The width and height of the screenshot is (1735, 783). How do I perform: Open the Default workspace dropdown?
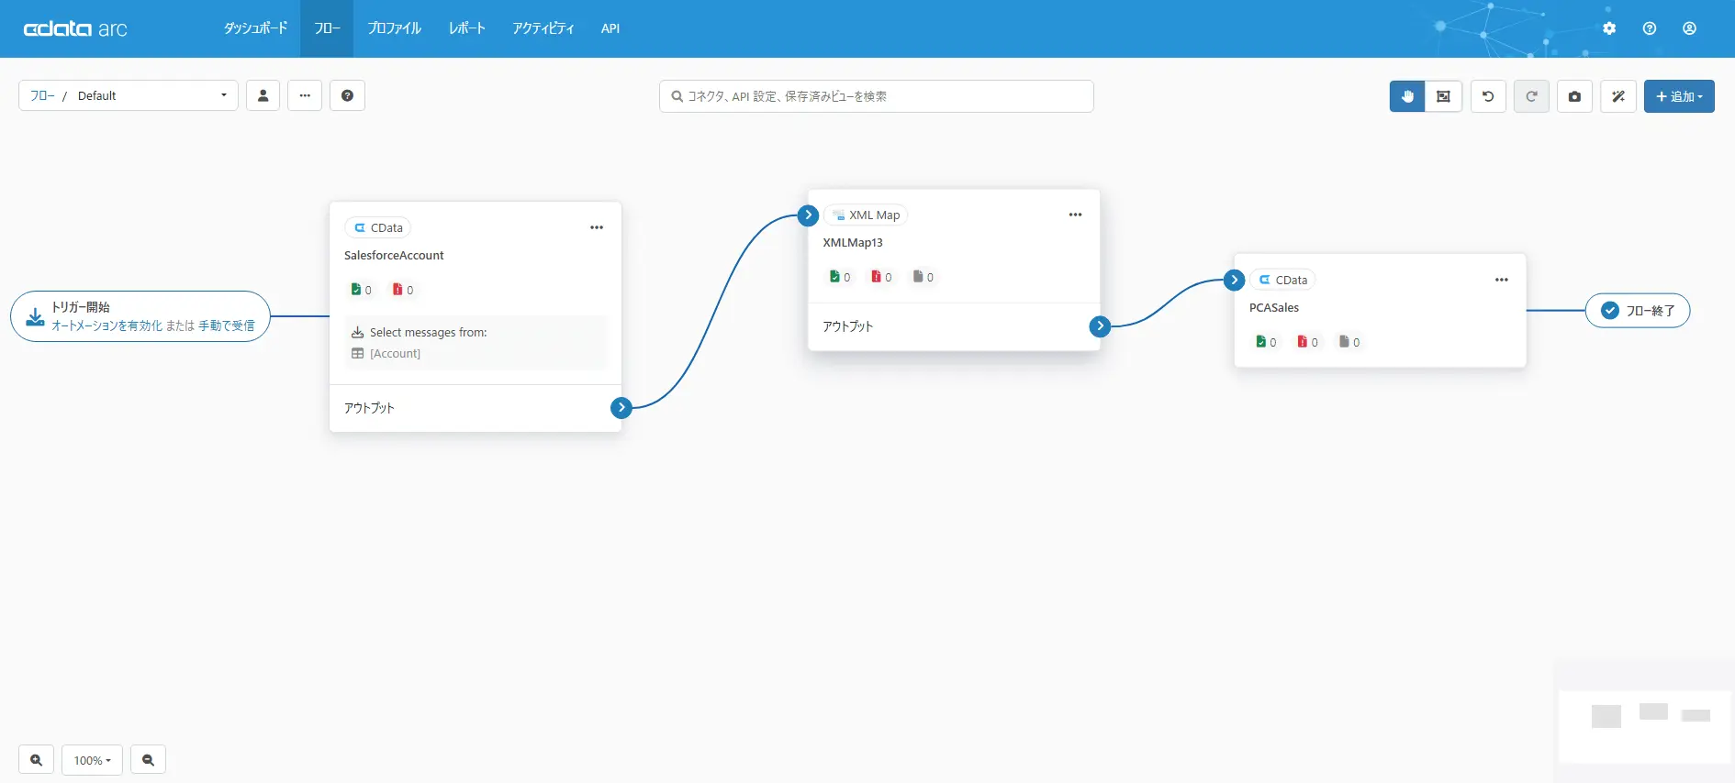click(x=129, y=95)
